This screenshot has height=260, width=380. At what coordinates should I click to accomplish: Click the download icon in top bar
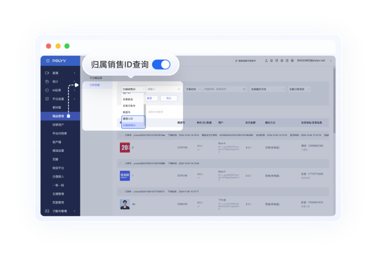pos(271,61)
